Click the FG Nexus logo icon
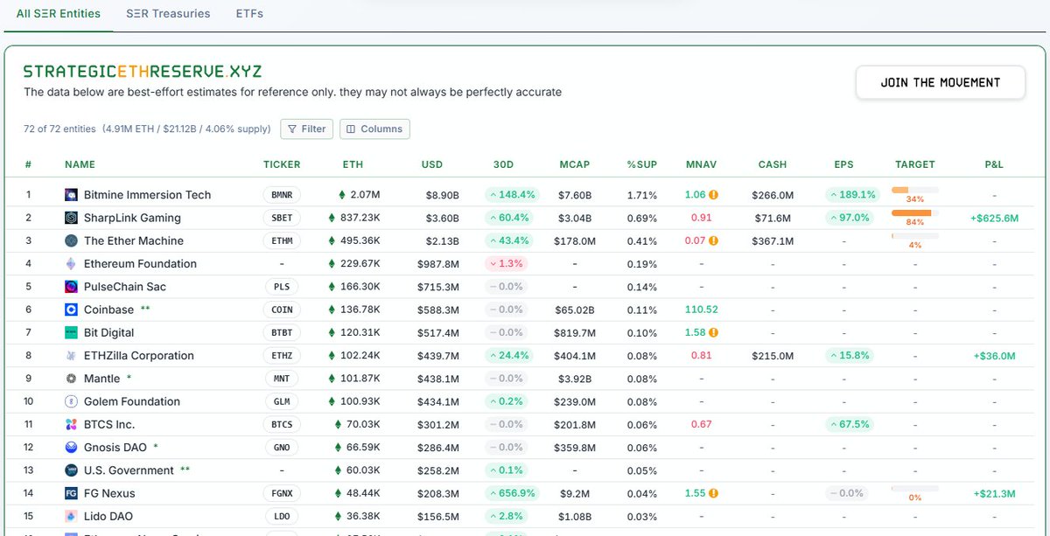 coord(71,494)
